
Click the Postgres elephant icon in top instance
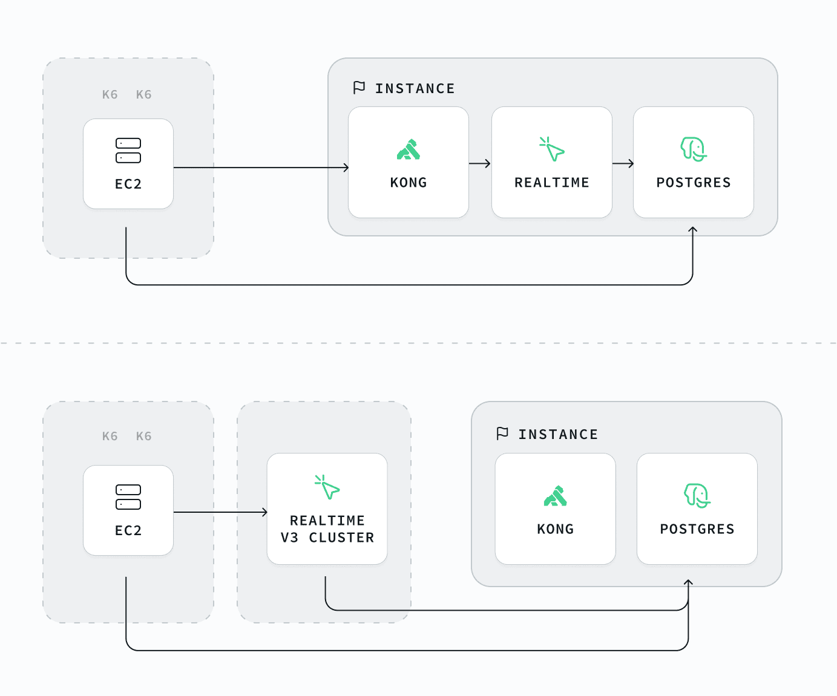(x=694, y=149)
